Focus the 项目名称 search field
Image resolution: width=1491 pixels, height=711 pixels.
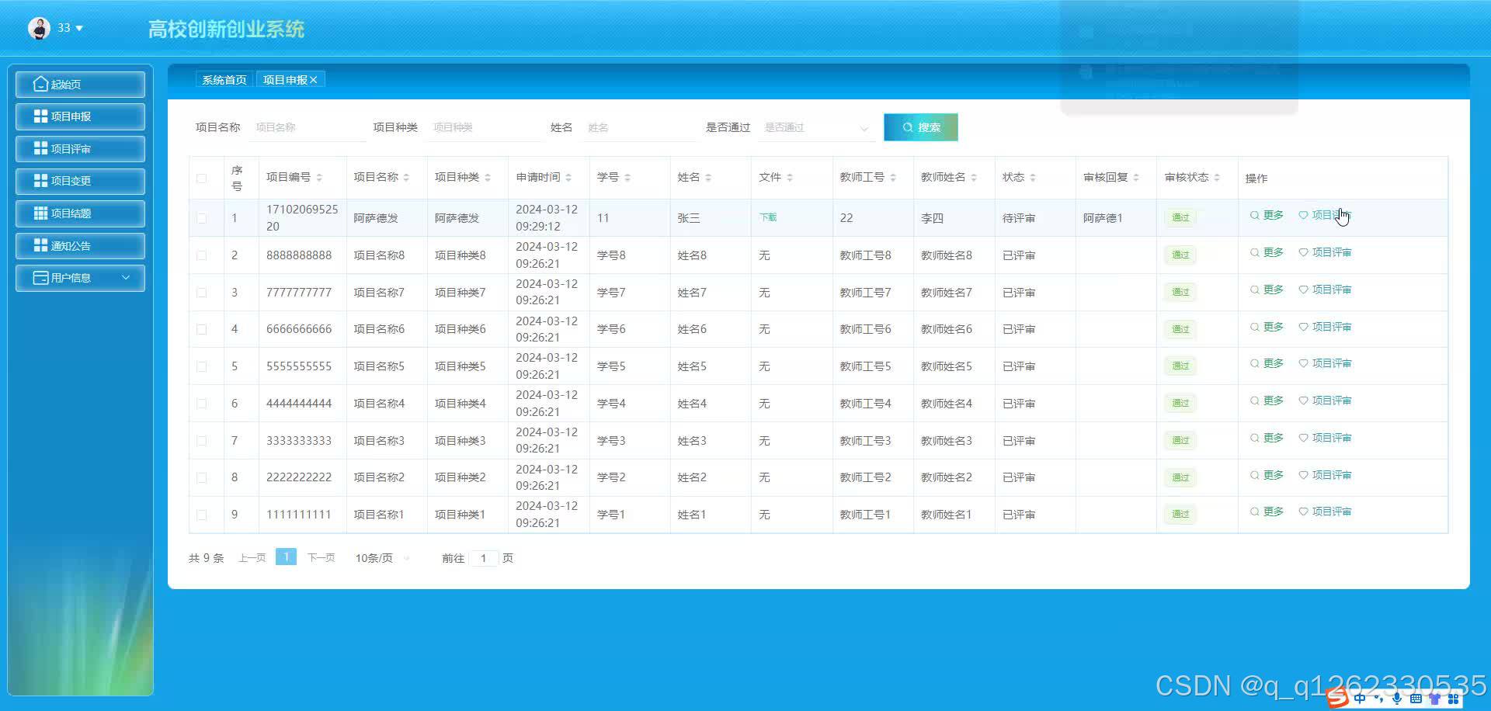tap(308, 127)
